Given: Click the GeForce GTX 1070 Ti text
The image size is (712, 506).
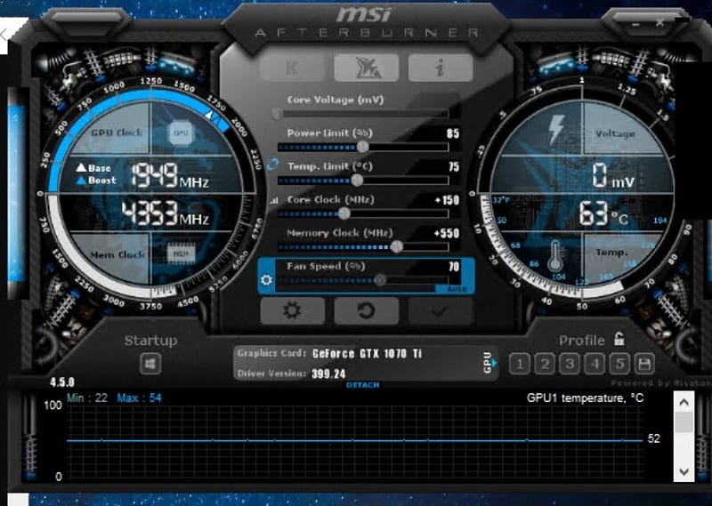Looking at the screenshot, I should tap(367, 354).
